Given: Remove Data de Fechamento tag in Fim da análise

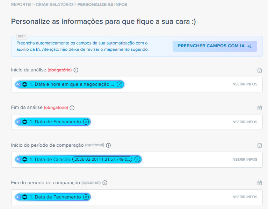Looking at the screenshot, I should click(x=86, y=122).
